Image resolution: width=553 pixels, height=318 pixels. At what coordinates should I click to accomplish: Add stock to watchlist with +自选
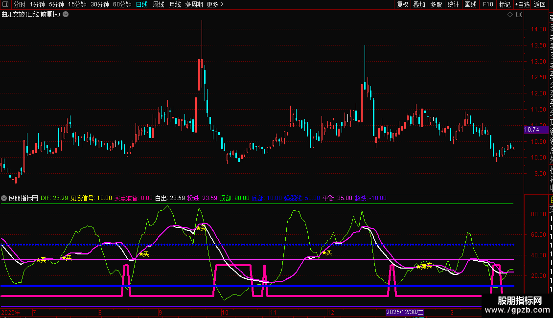pos(522,5)
